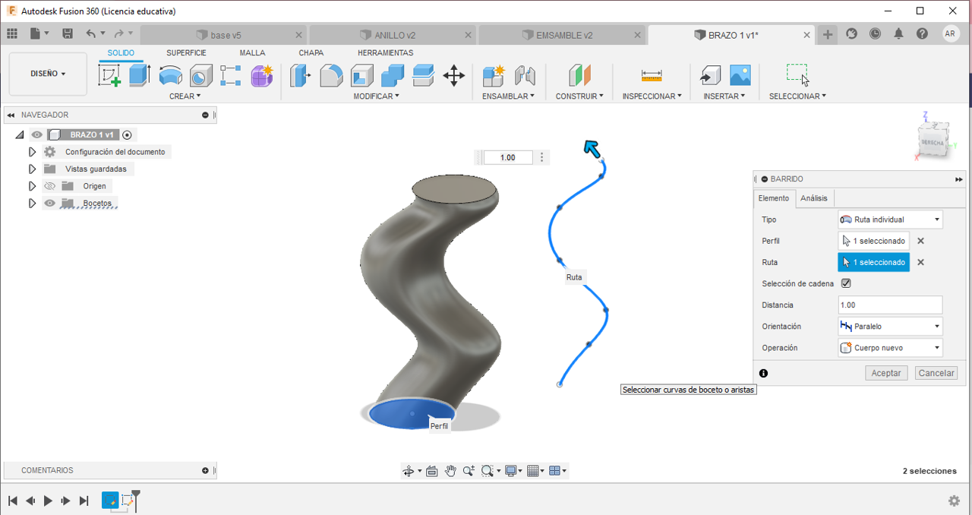Screen dimensions: 972x515
Task: Expand the Vistas guardadas node
Action: pos(32,169)
